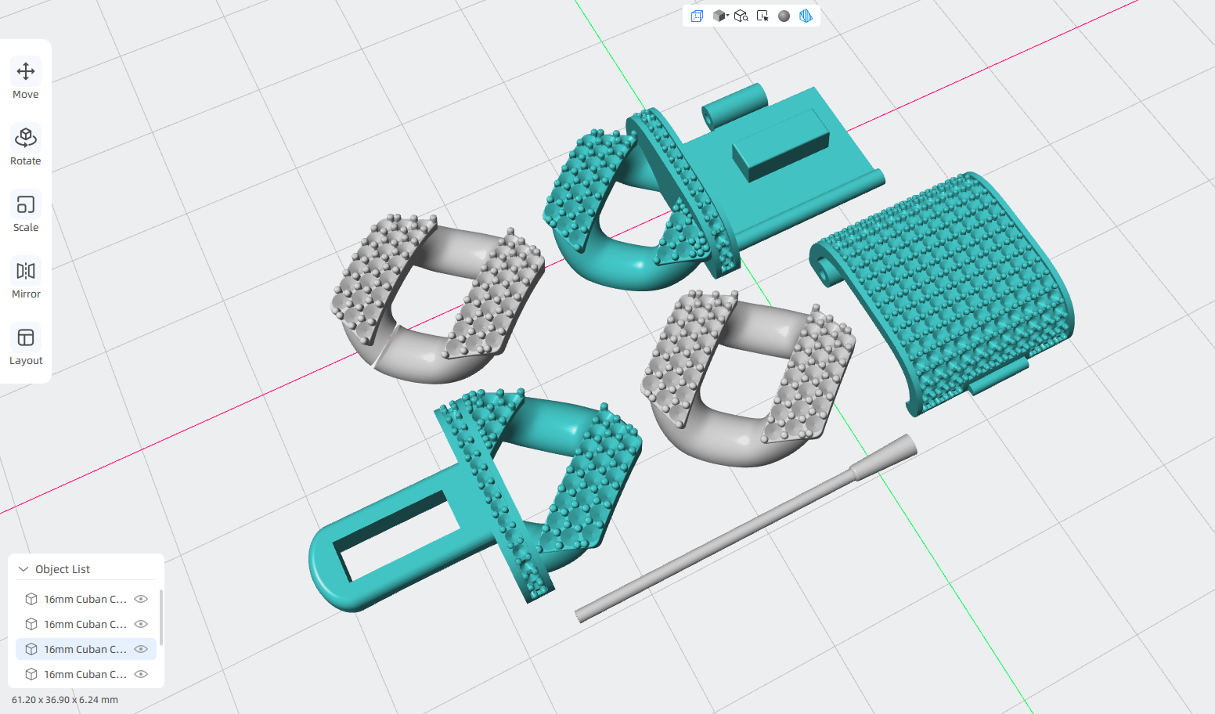The width and height of the screenshot is (1215, 714).
Task: Hide the highlighted third 16mm Cuban object
Action: [141, 649]
